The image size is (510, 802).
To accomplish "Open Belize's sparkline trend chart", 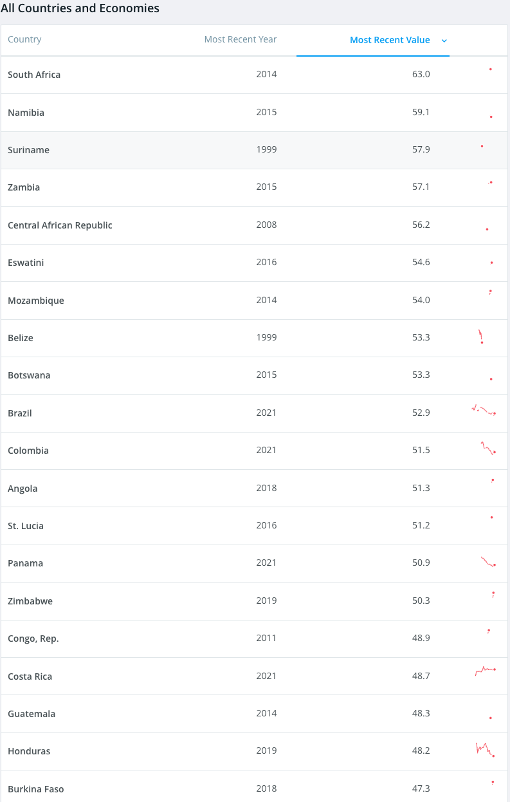I will tap(480, 337).
